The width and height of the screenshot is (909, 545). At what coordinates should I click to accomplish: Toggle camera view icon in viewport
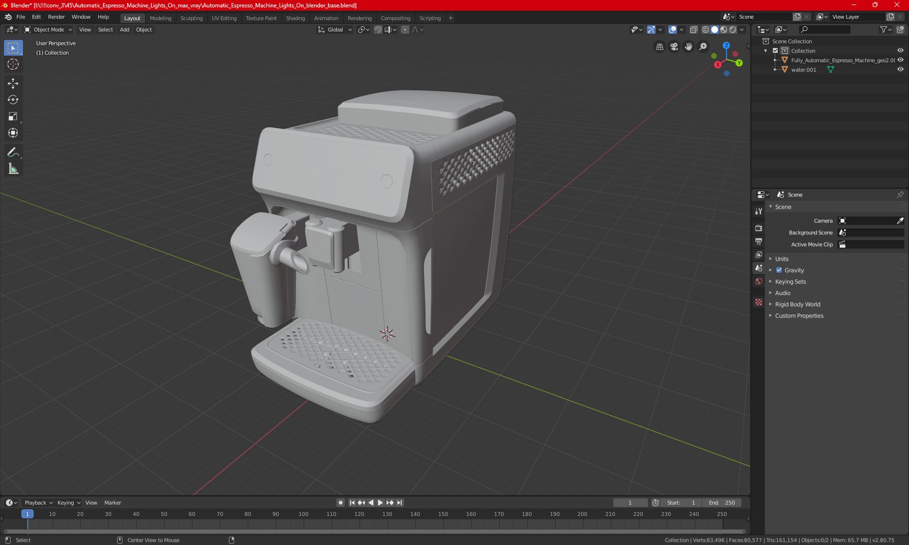(x=674, y=47)
